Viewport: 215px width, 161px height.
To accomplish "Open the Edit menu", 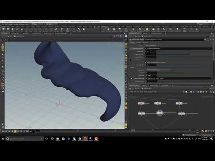I will pyautogui.click(x=6, y=24).
